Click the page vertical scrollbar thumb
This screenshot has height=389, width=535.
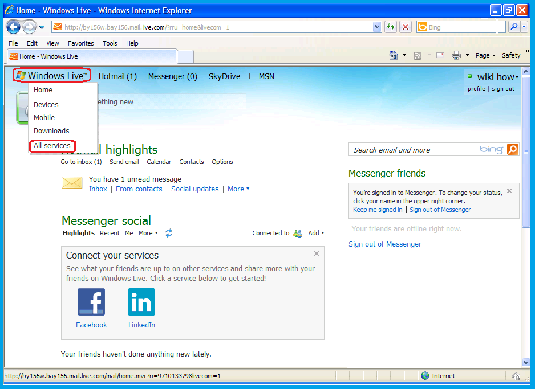526,151
